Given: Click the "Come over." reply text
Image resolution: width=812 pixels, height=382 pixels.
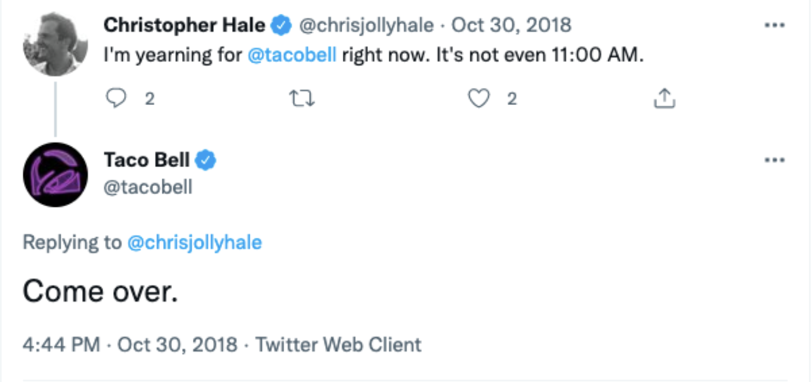Looking at the screenshot, I should (101, 292).
